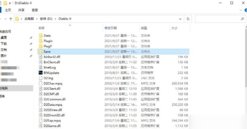The width and height of the screenshot is (247, 129).
Task: Open the 共享 ribbon tab
Action: click(x=21, y=10)
